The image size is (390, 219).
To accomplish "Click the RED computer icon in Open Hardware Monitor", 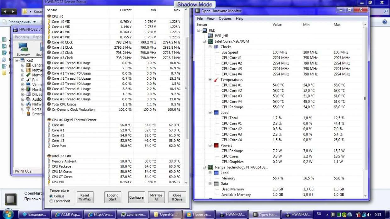I will point(205,30).
